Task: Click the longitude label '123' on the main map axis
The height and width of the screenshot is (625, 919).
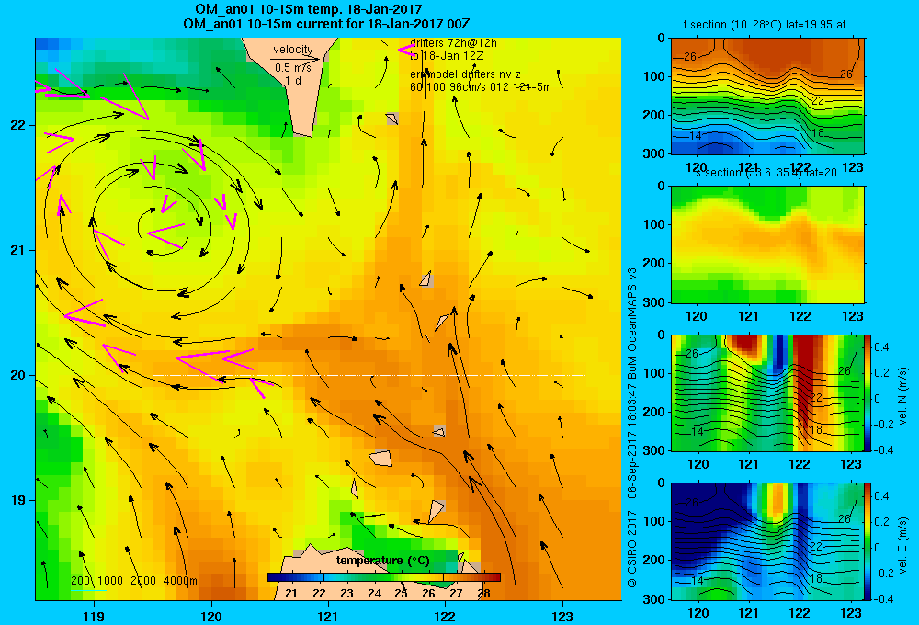Action: [x=562, y=616]
